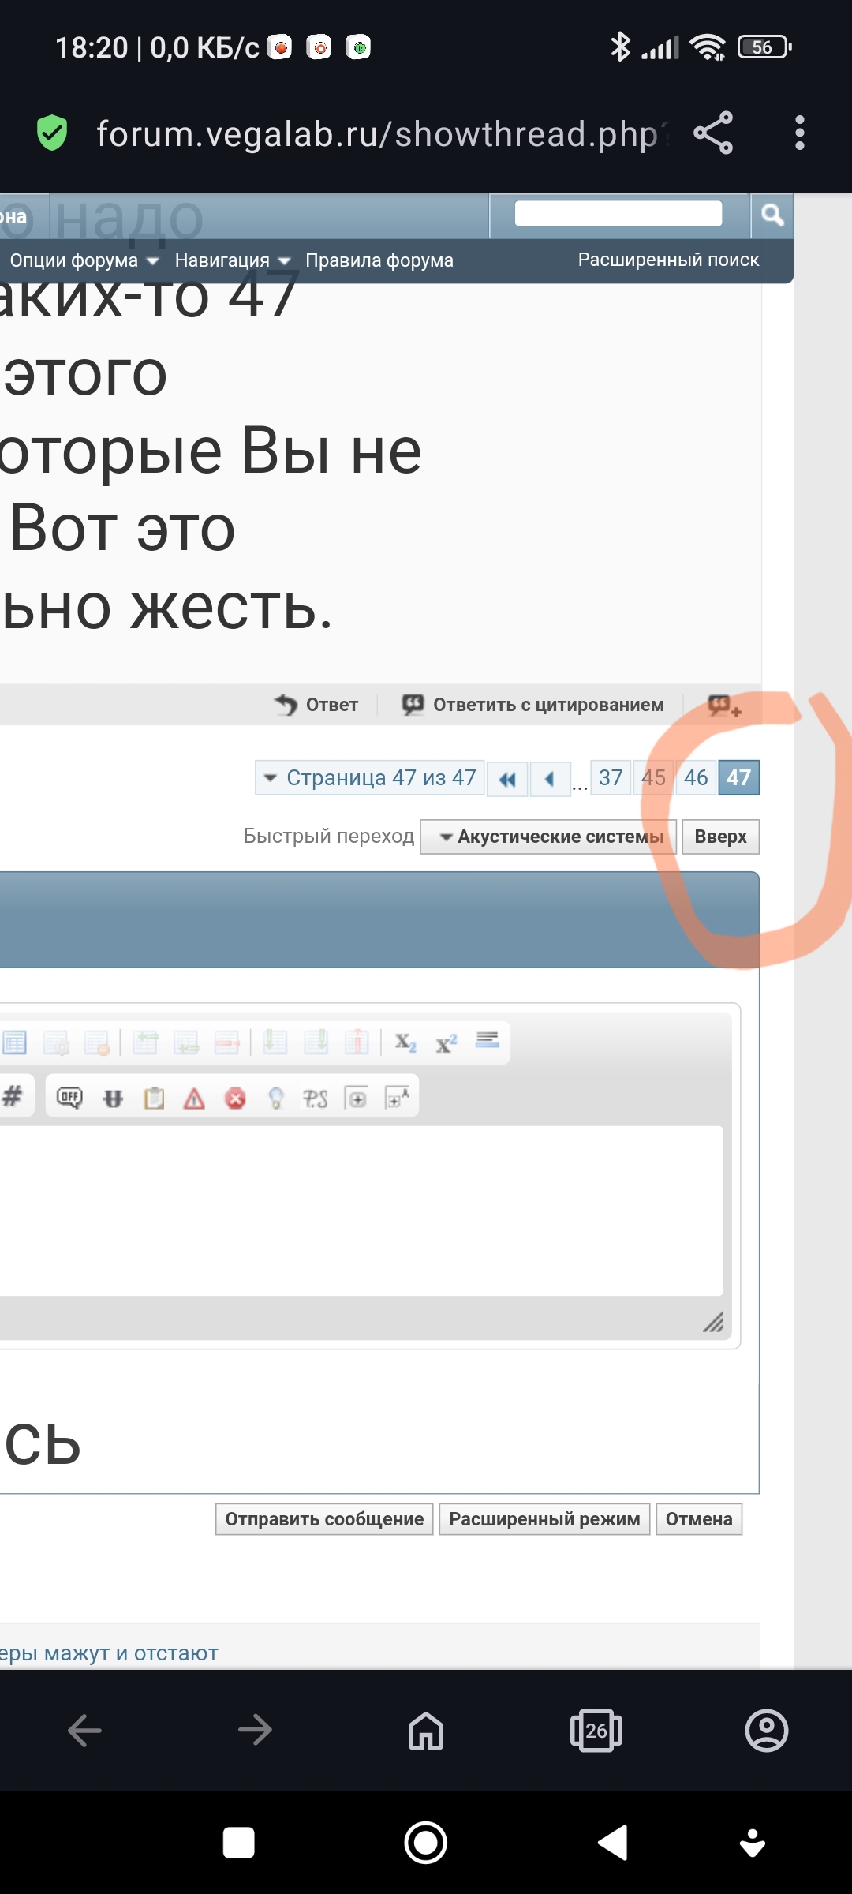
Task: Go to the previous page arrow
Action: point(551,779)
